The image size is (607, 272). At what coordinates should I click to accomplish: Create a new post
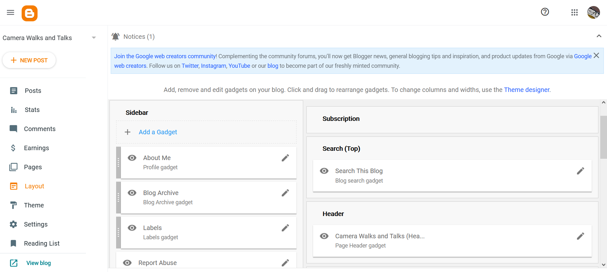(29, 60)
